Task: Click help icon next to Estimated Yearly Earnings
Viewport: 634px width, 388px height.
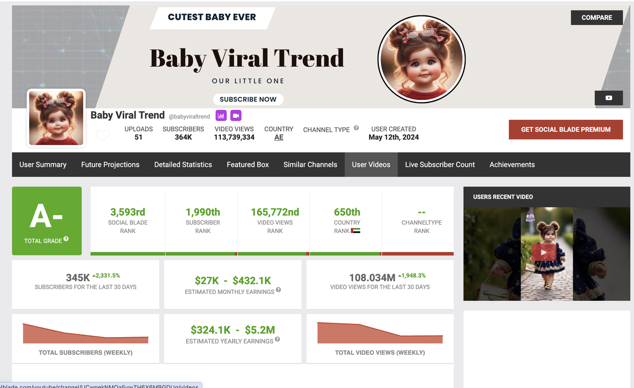Action: coord(277,339)
